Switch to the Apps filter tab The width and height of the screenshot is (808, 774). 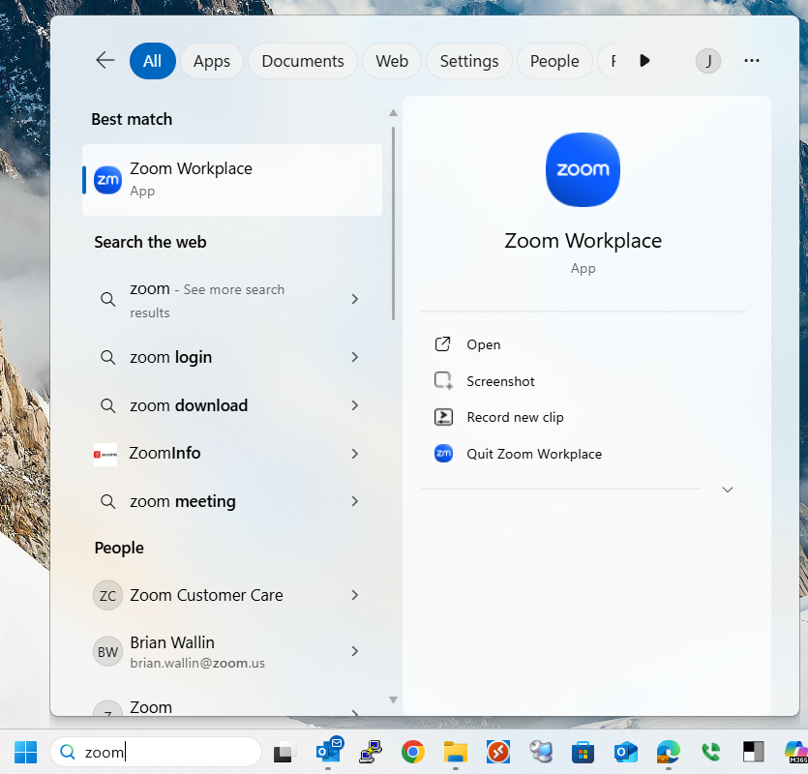211,60
